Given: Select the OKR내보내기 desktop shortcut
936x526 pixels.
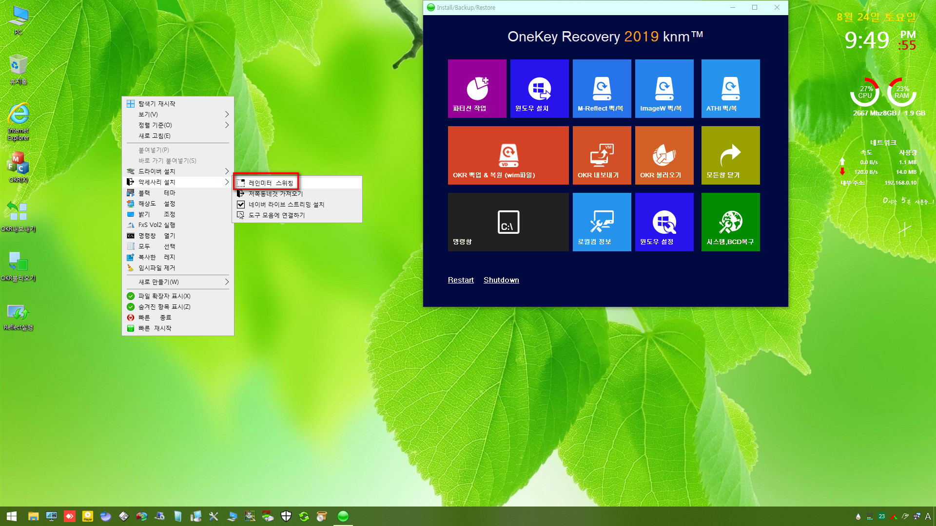Looking at the screenshot, I should pos(18,216).
